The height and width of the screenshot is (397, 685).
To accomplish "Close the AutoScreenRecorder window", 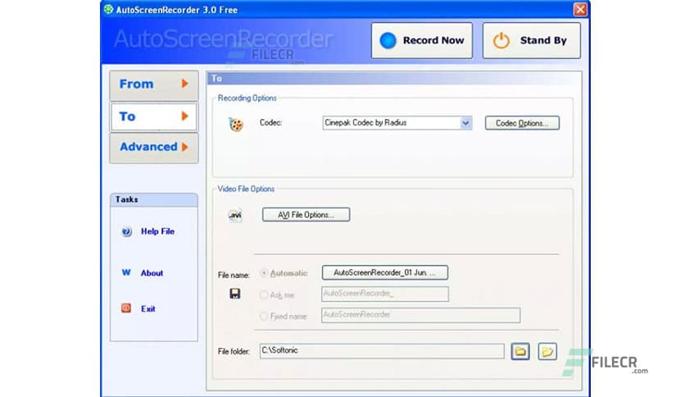I will tap(580, 9).
